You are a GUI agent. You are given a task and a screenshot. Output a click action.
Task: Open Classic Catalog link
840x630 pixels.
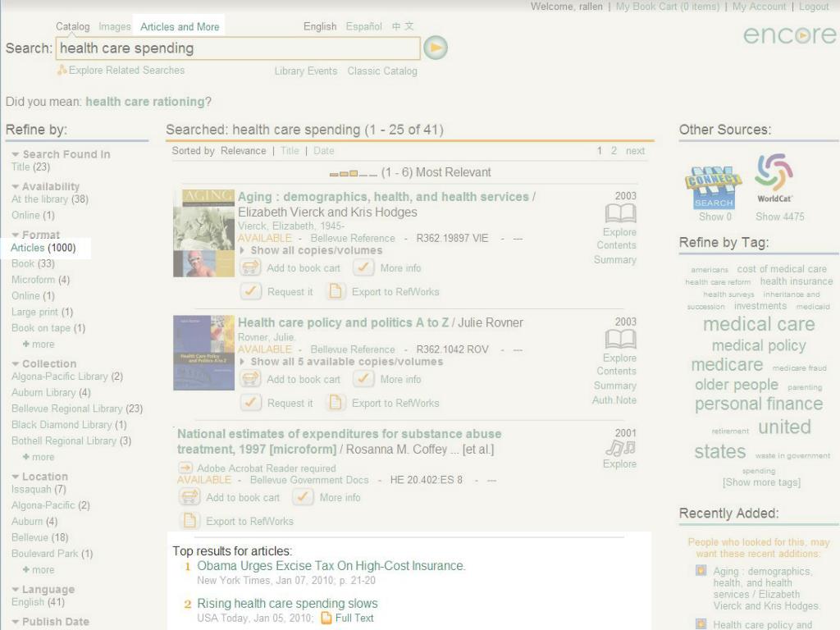382,71
